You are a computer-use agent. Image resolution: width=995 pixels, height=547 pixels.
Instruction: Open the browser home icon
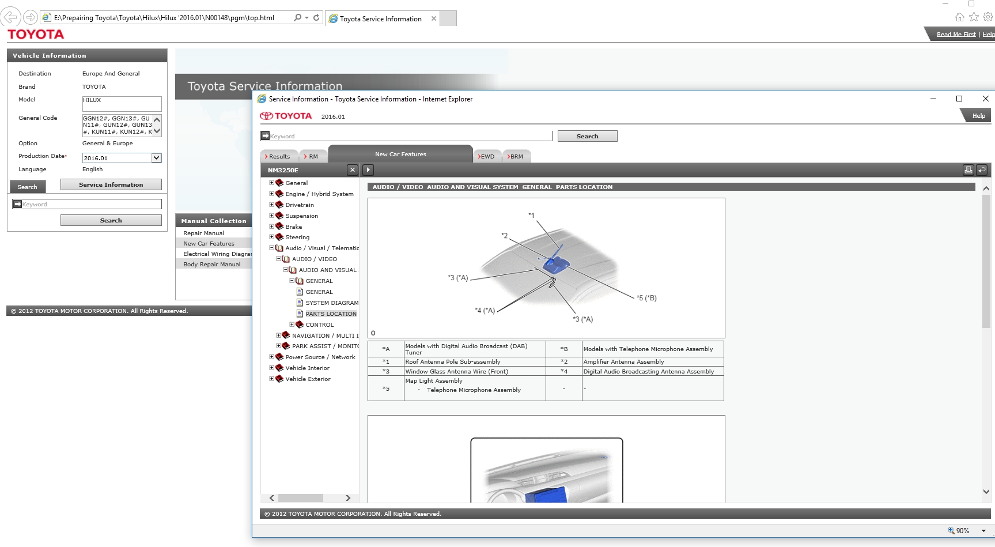[x=959, y=17]
